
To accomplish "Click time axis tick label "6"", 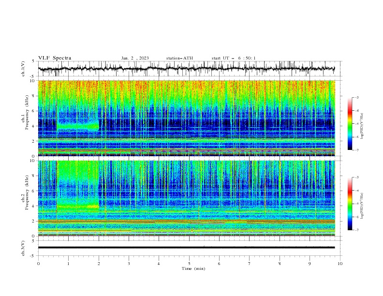I will pyautogui.click(x=219, y=264).
